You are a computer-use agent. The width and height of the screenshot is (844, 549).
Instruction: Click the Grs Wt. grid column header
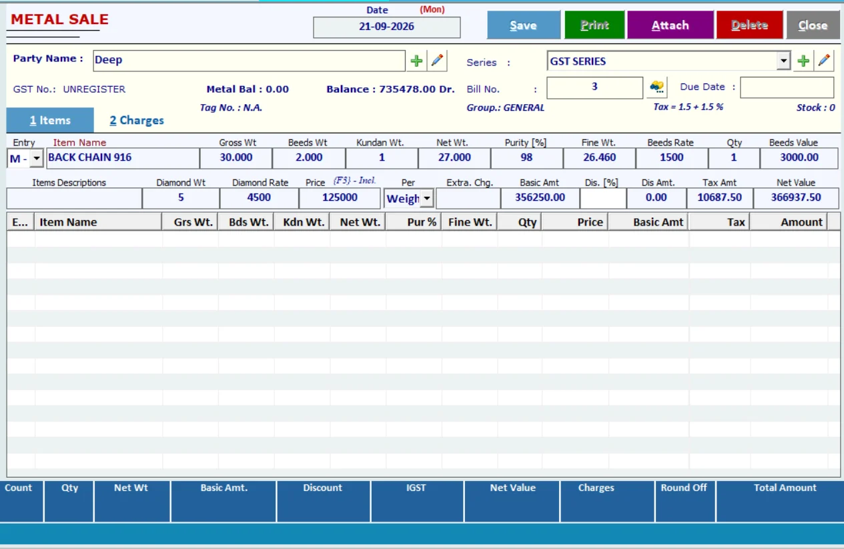point(191,222)
